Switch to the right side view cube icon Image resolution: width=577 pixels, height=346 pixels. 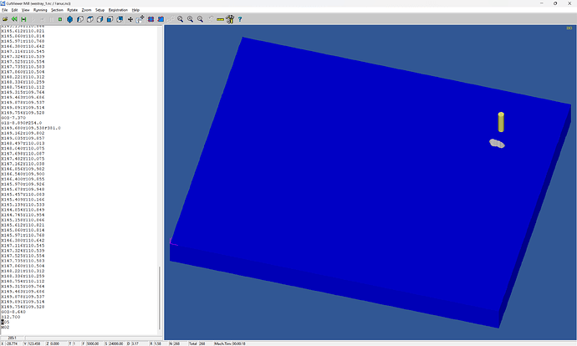point(100,19)
